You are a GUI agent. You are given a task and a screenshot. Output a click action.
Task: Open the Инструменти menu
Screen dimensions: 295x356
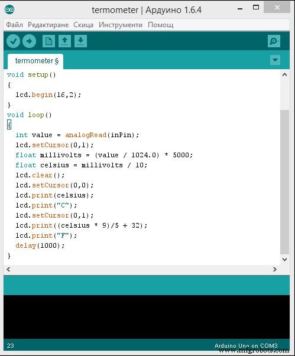[x=121, y=24]
